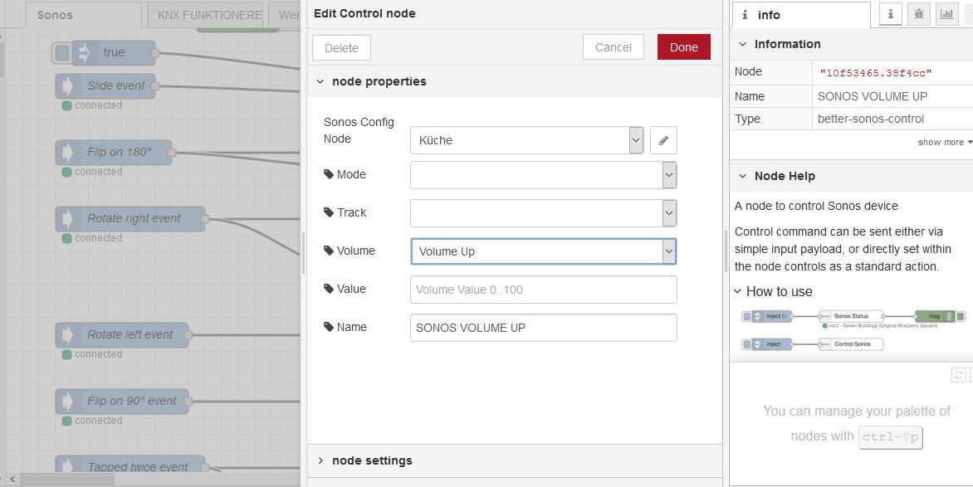
Task: Edit the Sonos Config Node with pencil icon
Action: pos(663,140)
